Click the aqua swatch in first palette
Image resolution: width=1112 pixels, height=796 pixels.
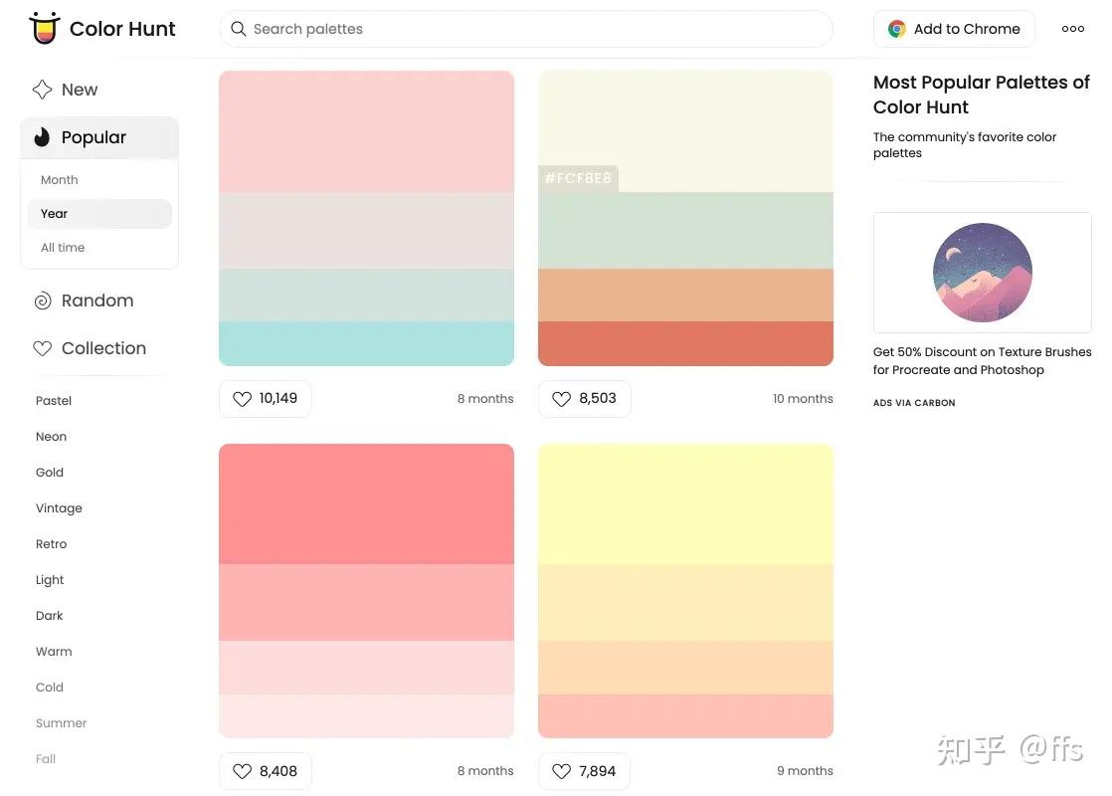(x=366, y=343)
